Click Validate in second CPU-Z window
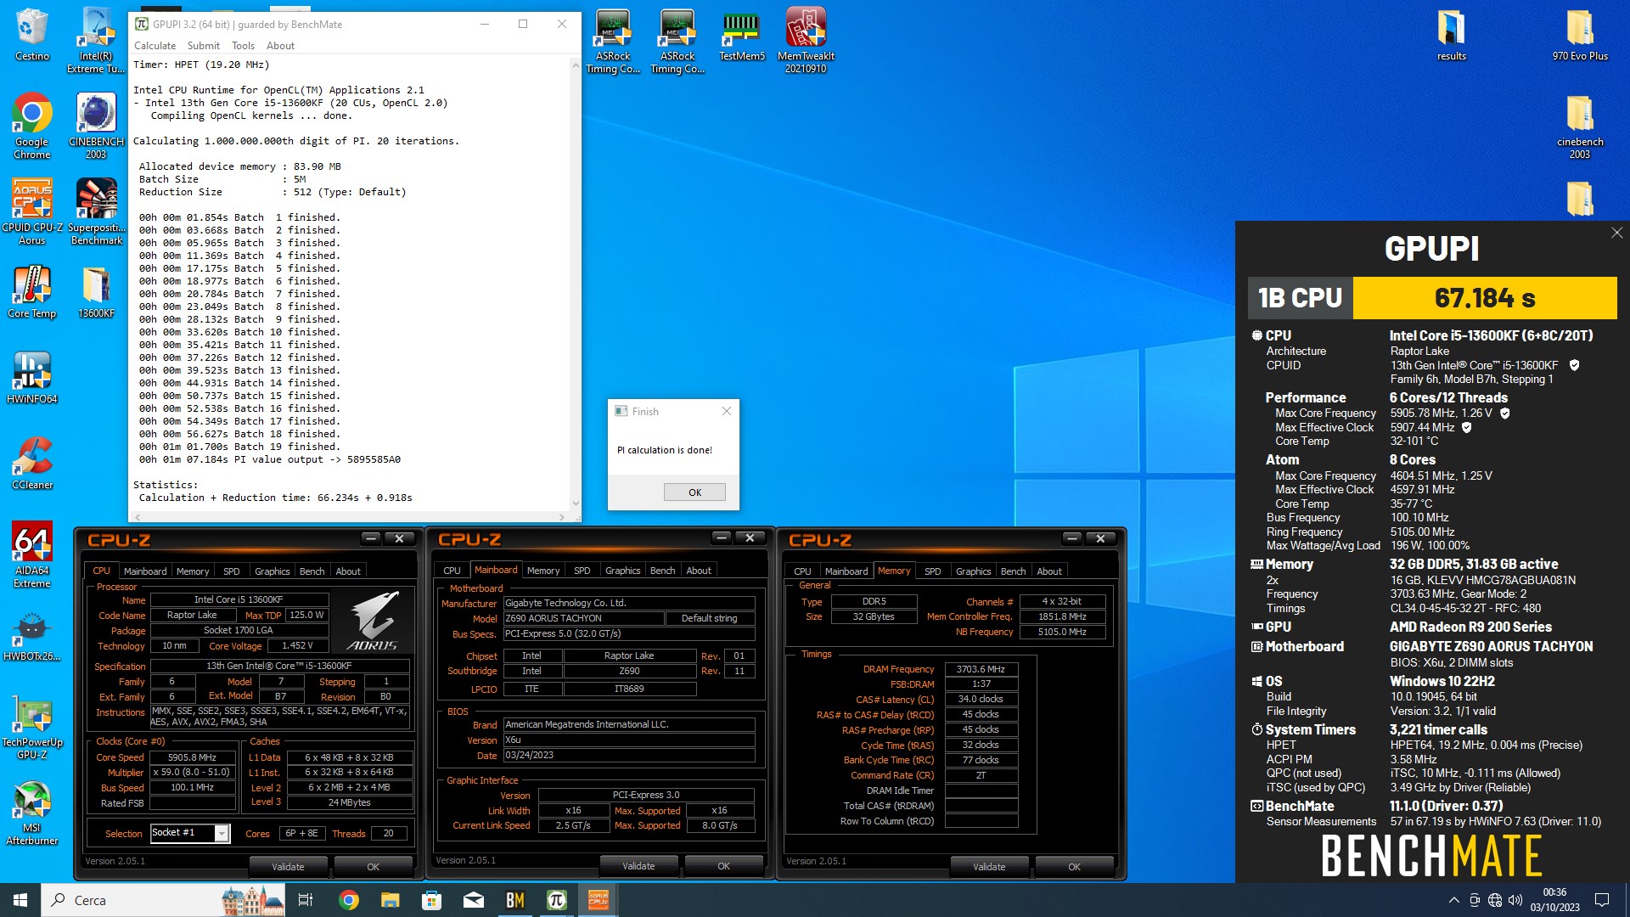 638,866
